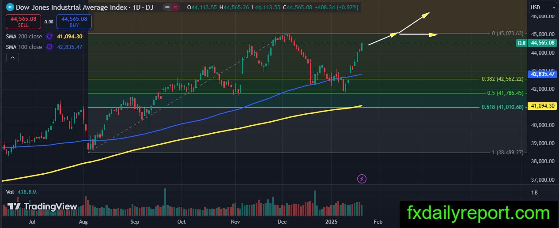Image resolution: width=559 pixels, height=228 pixels.
Task: Select the SMA 100 close indicator label
Action: (x=24, y=47)
